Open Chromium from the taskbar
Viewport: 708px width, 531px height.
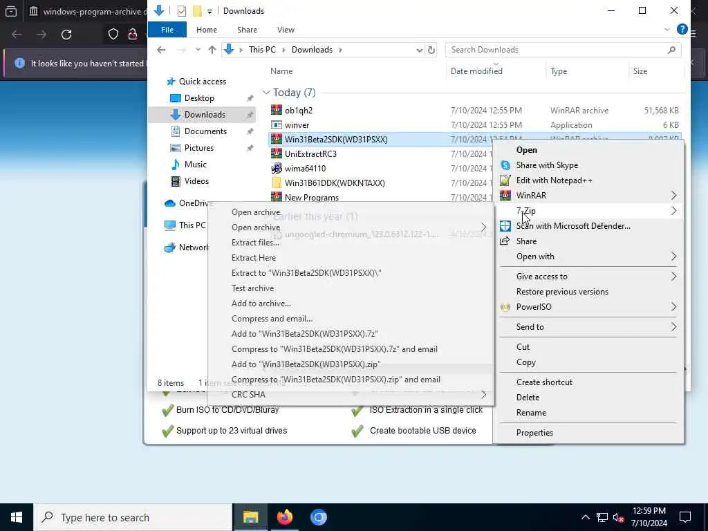click(x=318, y=517)
